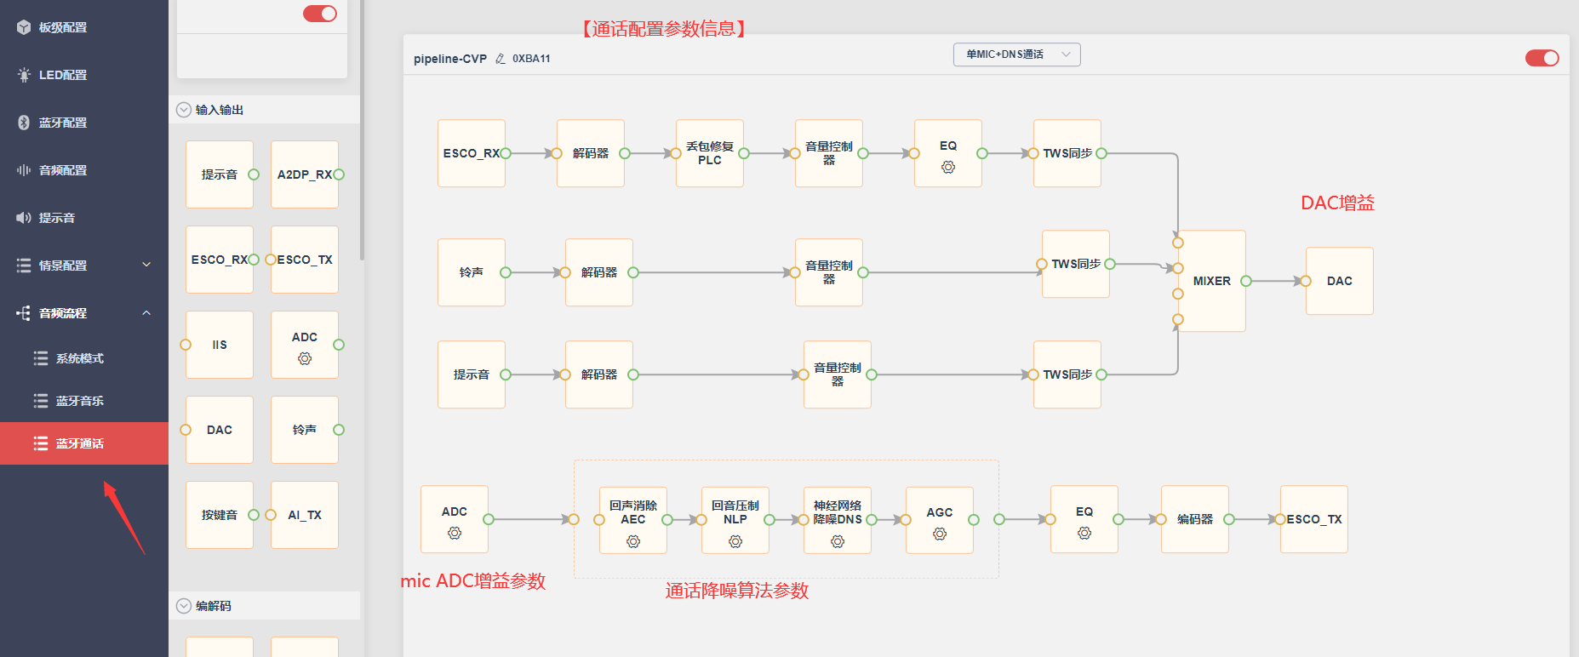Collapse the 编解码 section
Viewport: 1579px width, 657px height.
[x=184, y=606]
